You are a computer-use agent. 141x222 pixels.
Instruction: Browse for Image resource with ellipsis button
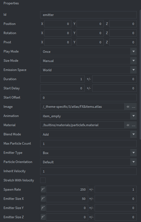(x=133, y=107)
